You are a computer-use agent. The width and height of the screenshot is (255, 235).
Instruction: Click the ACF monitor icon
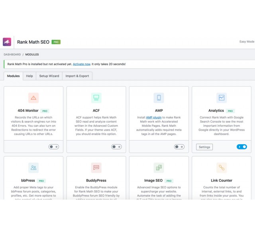pos(96,98)
